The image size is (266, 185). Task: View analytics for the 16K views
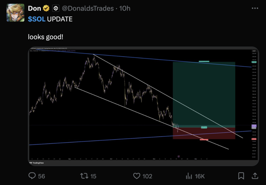[x=189, y=176]
